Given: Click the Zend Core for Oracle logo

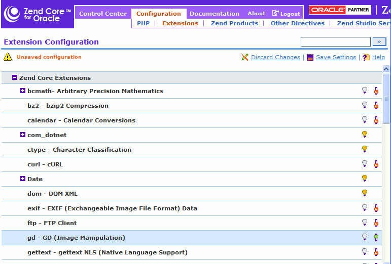Looking at the screenshot, I should (38, 15).
